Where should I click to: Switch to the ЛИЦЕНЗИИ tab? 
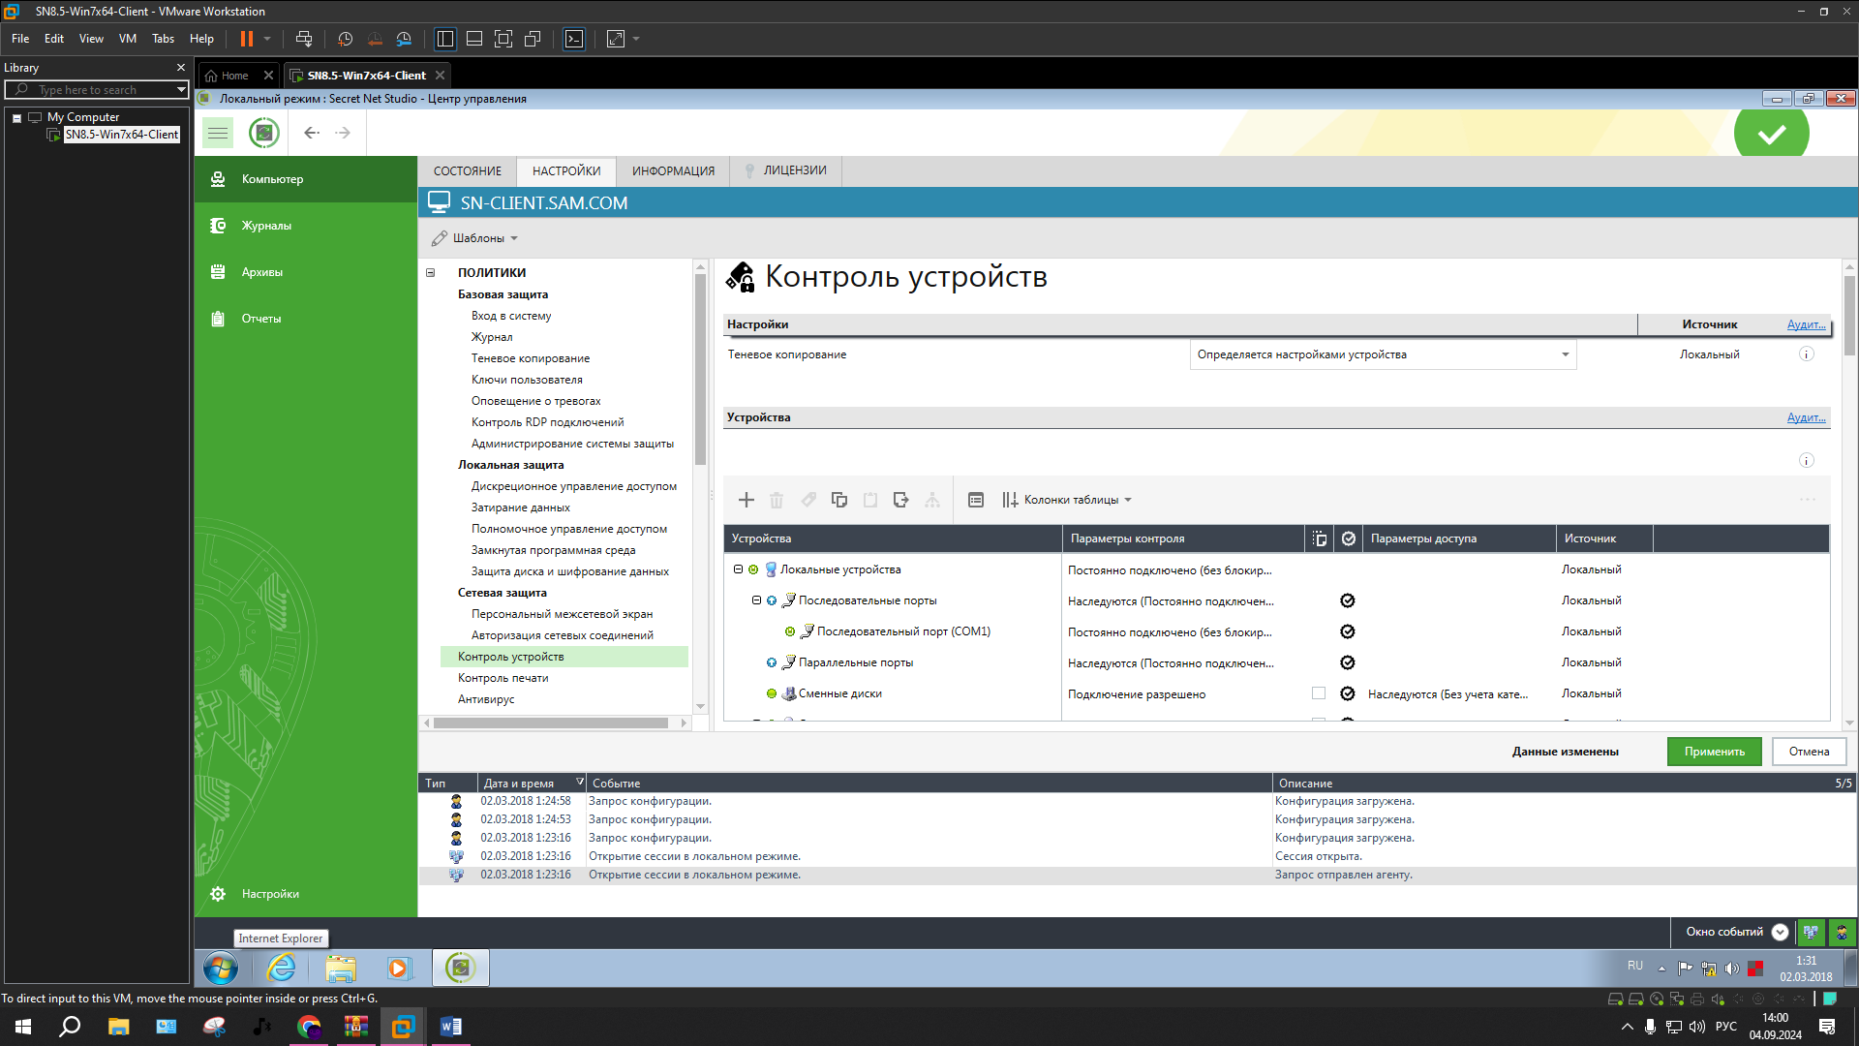[785, 170]
